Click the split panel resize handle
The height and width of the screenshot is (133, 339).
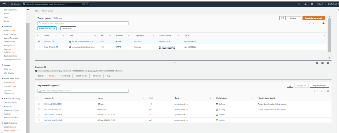click(x=175, y=63)
